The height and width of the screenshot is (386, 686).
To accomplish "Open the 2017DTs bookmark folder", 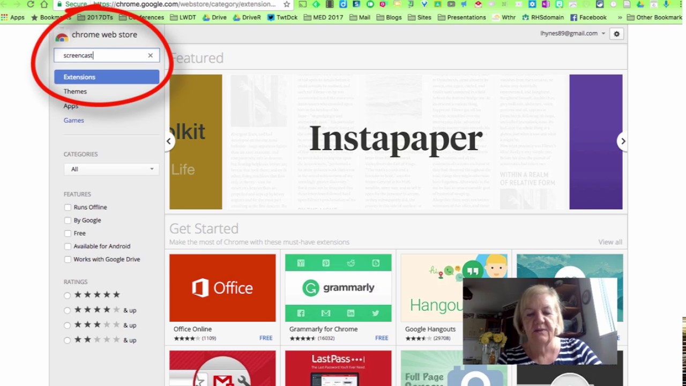I will pos(95,17).
